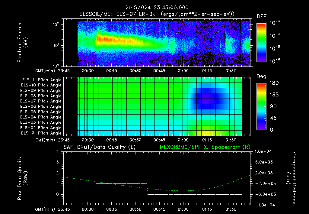Click 00:15 time label under electron spectrogram
Image resolution: width=309 pixels, height=214 pixels.
pyautogui.click(x=112, y=71)
